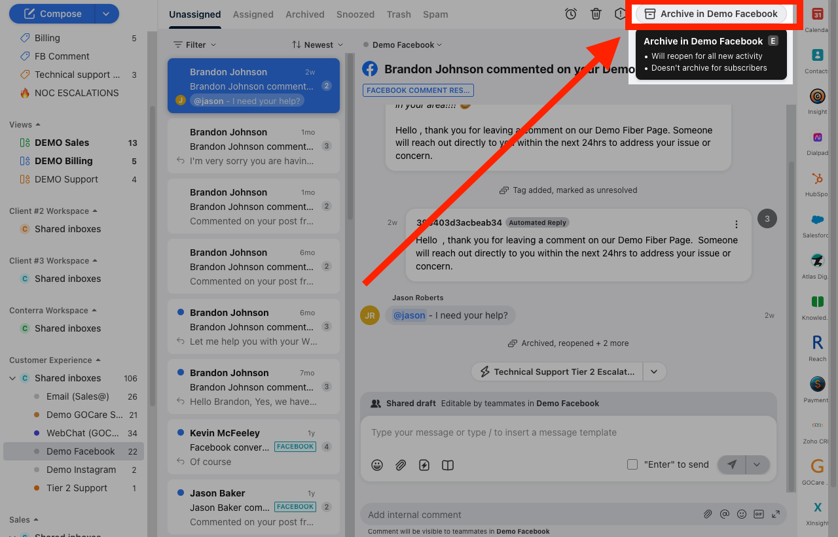Image resolution: width=838 pixels, height=537 pixels.
Task: Open Technical Support Tier 2 rule dropdown
Action: 654,372
